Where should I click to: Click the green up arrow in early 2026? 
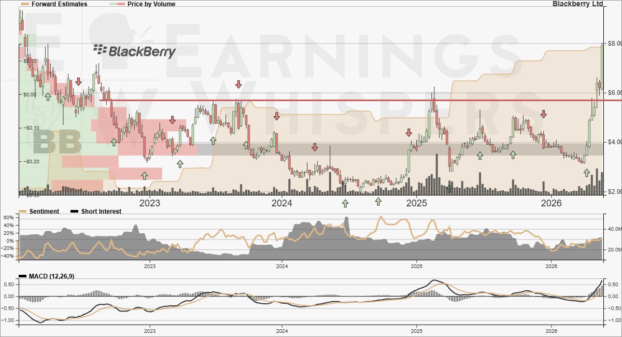pyautogui.click(x=586, y=172)
